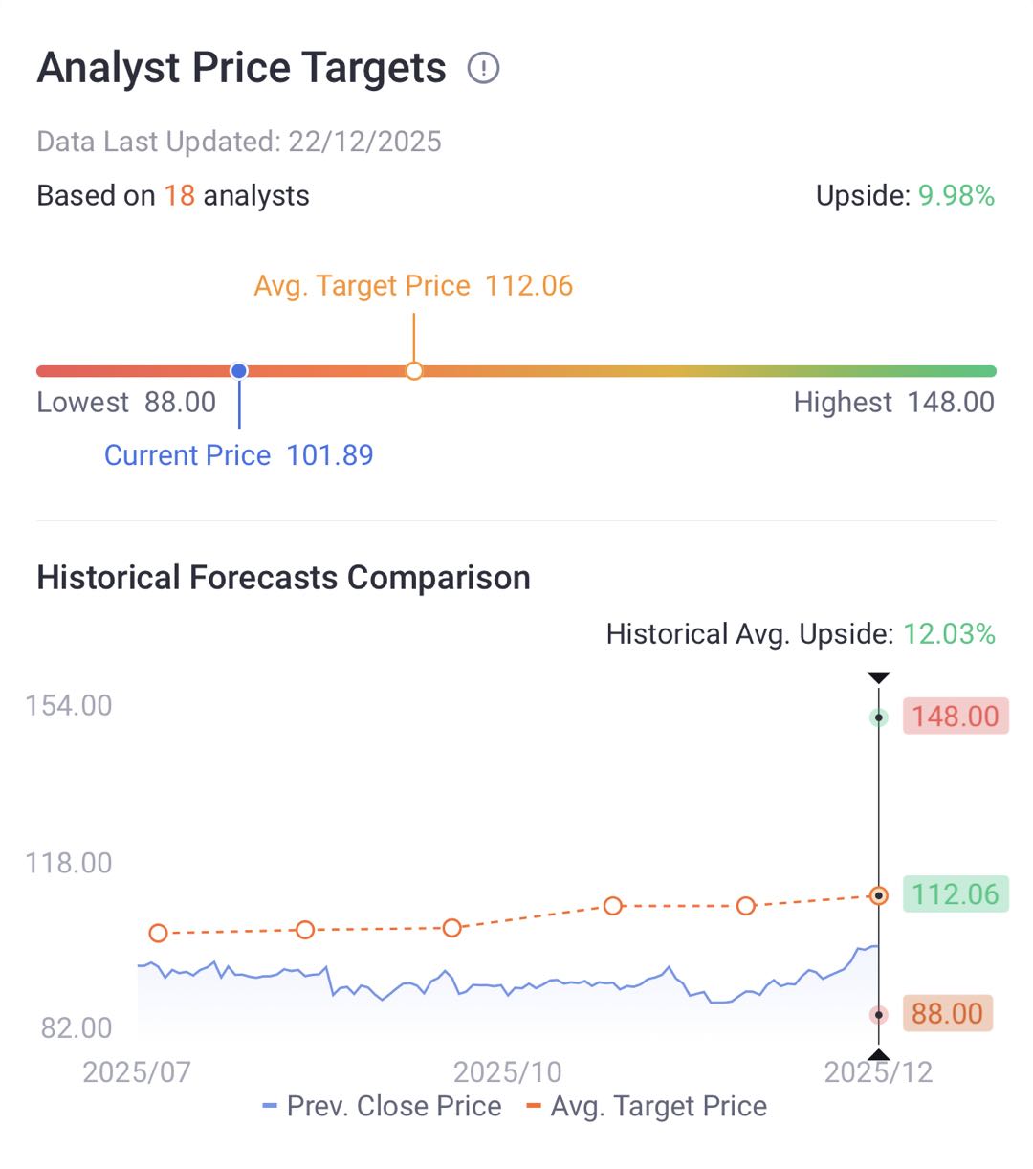Click the 9.98% Upside value
The width and height of the screenshot is (1033, 1169).
[956, 196]
